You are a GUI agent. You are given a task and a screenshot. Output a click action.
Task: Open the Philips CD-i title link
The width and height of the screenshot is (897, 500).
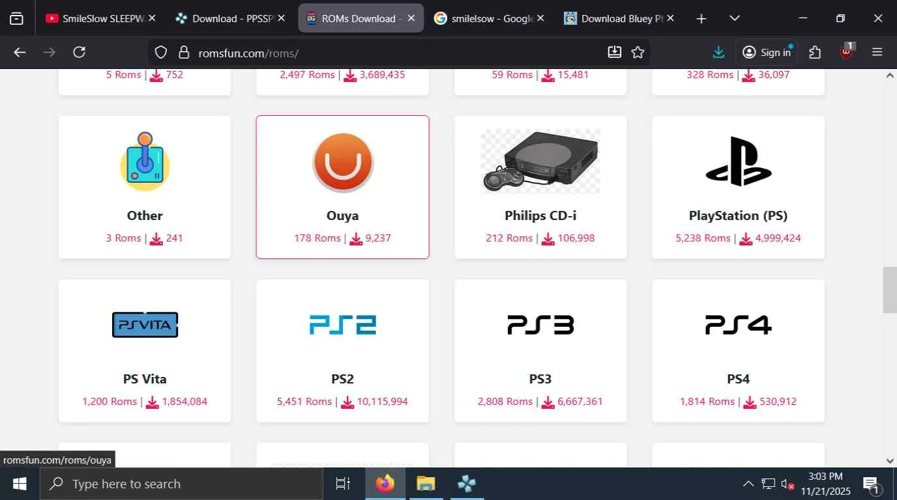[540, 215]
